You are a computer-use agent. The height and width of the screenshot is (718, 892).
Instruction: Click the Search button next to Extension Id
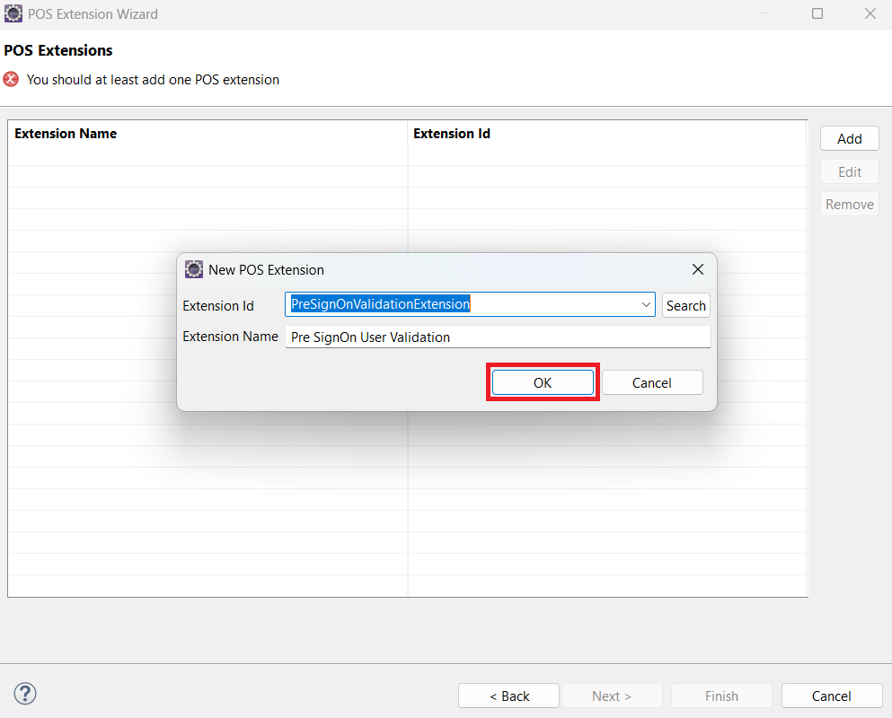pyautogui.click(x=685, y=304)
